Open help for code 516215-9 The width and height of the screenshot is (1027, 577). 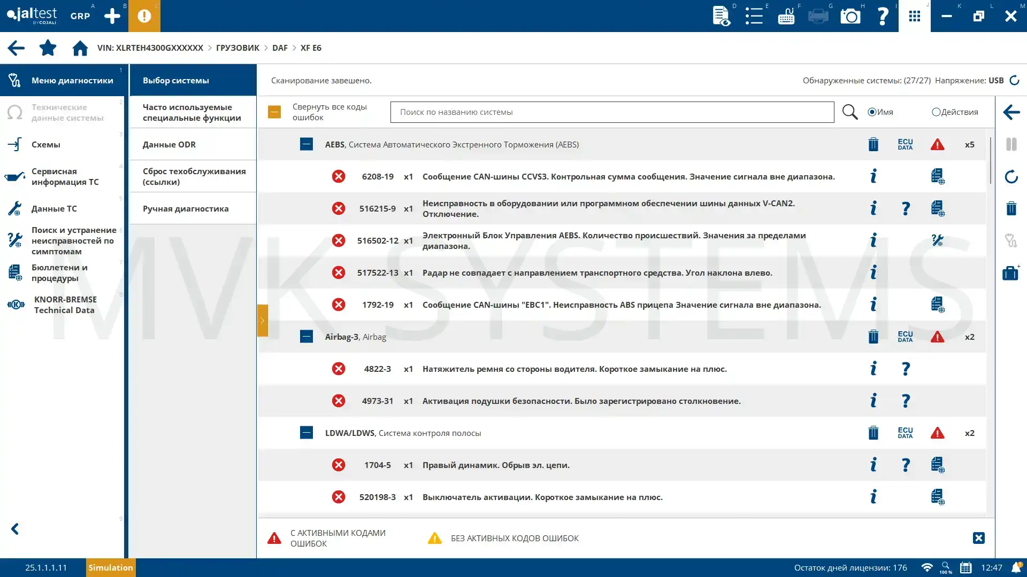(x=906, y=208)
